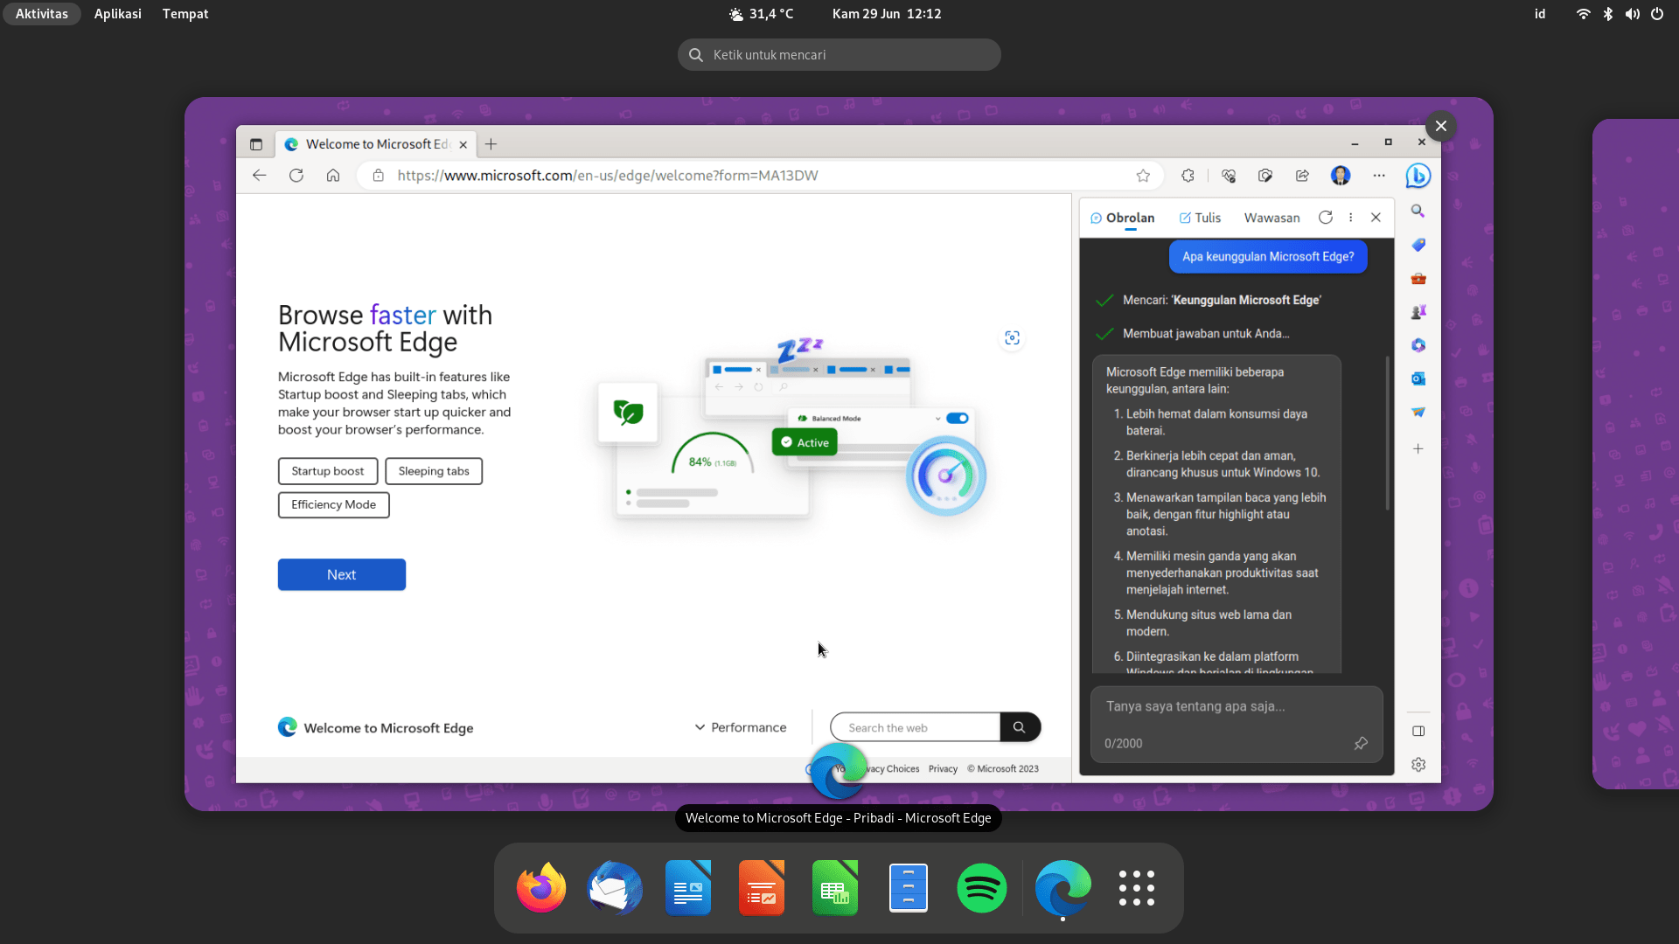
Task: Click the 'Apa keunggulan Microsoft Edge?' message
Action: tap(1268, 257)
